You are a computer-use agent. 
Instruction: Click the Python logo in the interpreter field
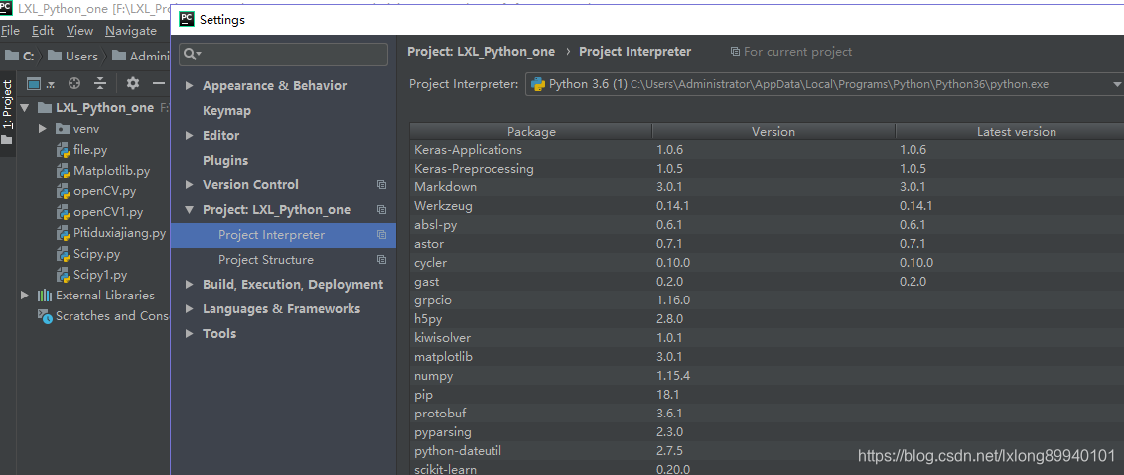[537, 84]
